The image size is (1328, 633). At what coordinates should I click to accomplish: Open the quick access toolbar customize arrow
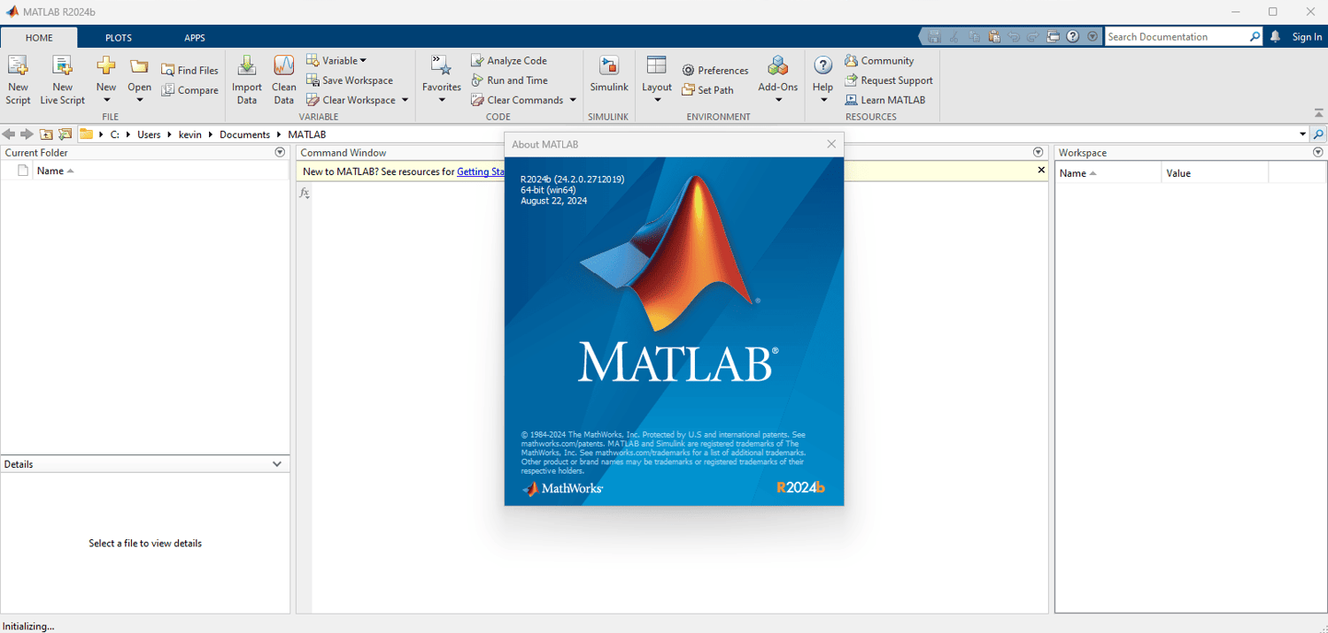pyautogui.click(x=1093, y=37)
